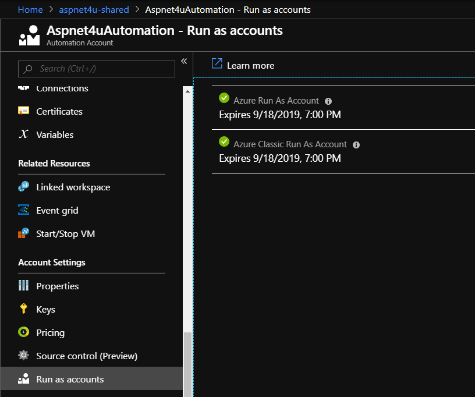Viewport: 475px width, 397px height.
Task: Click the Run as accounts sidebar icon
Action: click(24, 379)
